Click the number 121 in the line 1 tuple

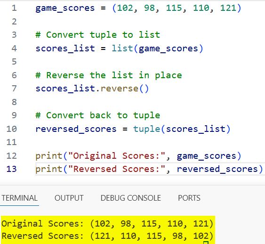click(228, 8)
